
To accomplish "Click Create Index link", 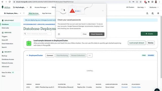I will (136, 87).
